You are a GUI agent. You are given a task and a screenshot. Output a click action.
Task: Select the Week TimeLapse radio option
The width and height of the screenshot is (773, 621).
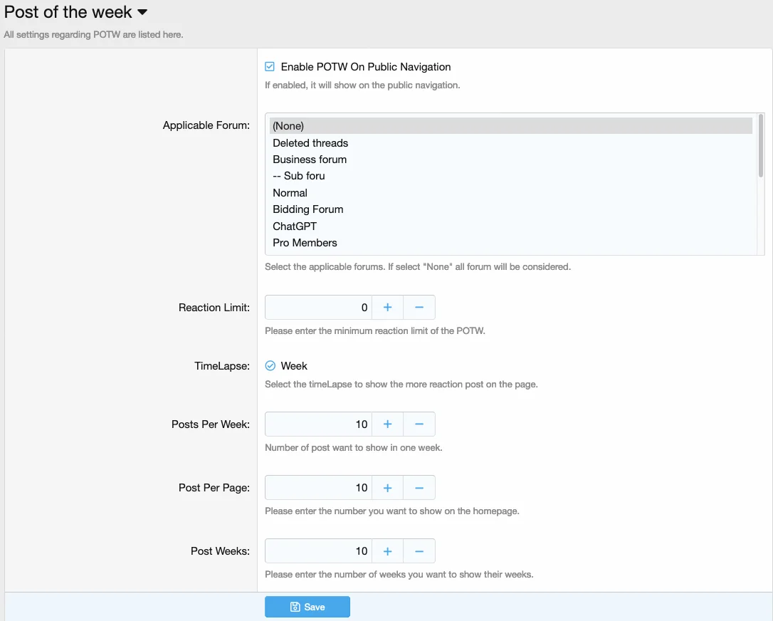[270, 366]
